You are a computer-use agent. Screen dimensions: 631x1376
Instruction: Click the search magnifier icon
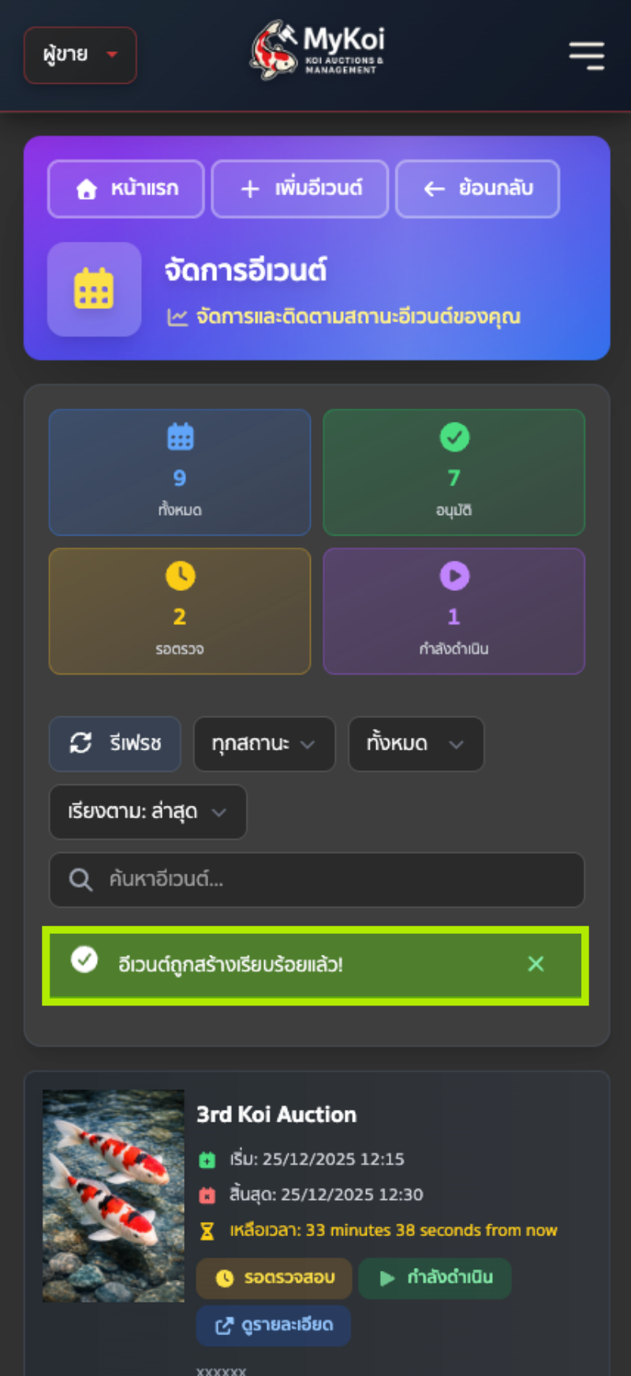(x=80, y=879)
